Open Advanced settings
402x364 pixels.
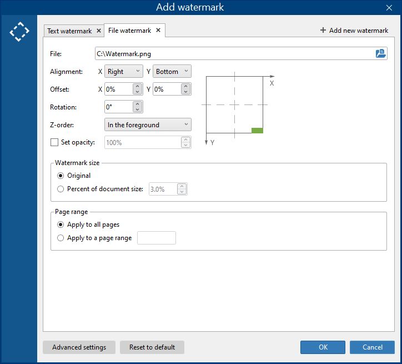79,347
